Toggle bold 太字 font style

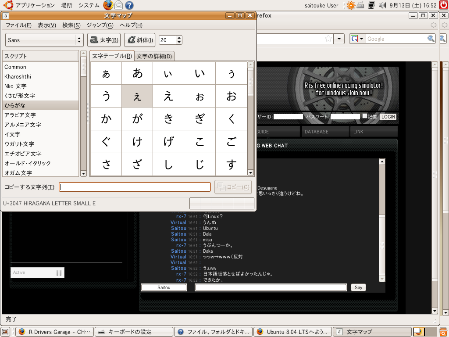[x=104, y=40]
